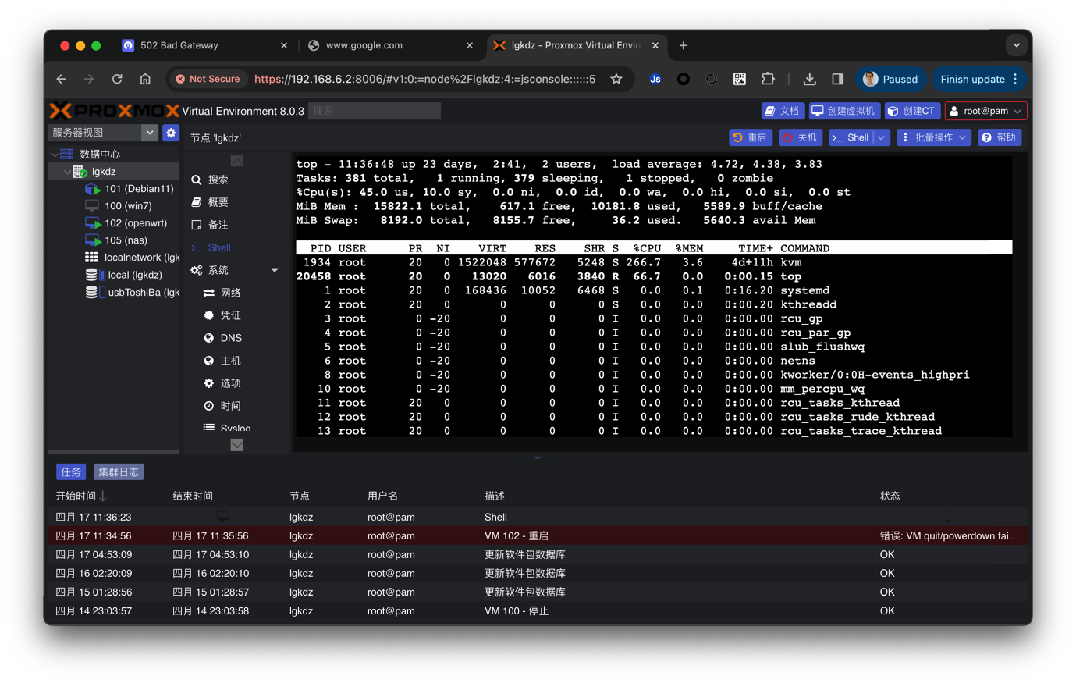Close the Proxmox browser tab

coord(655,45)
